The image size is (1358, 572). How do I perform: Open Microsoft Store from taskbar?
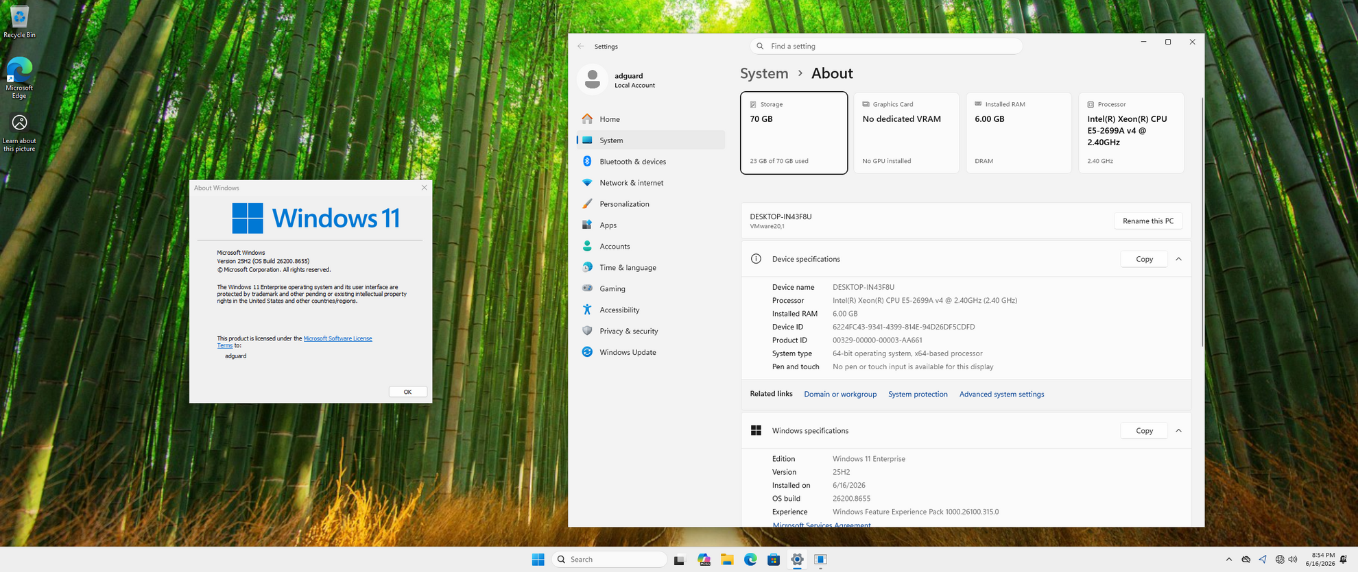[x=774, y=560]
